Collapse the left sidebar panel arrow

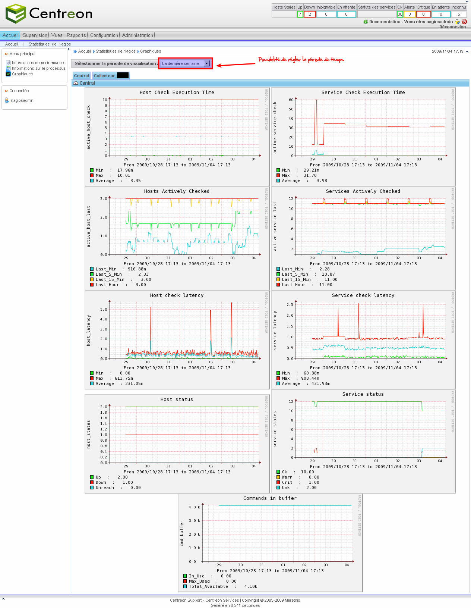(x=68, y=49)
